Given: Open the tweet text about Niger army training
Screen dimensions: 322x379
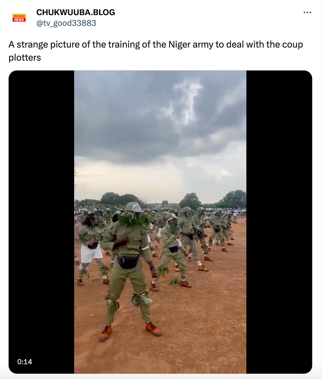Looking at the screenshot, I should click(156, 51).
